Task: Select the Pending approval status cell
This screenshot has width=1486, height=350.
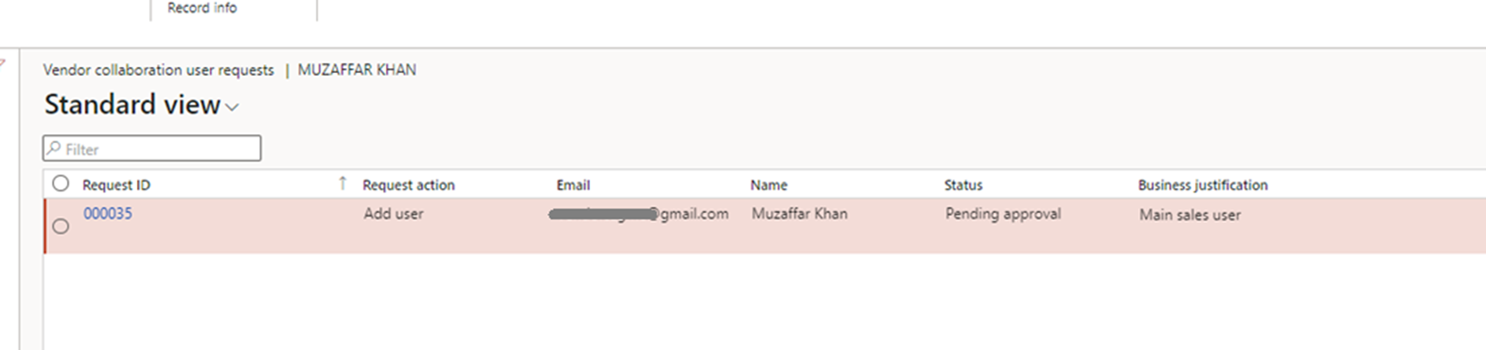Action: pos(1003,214)
